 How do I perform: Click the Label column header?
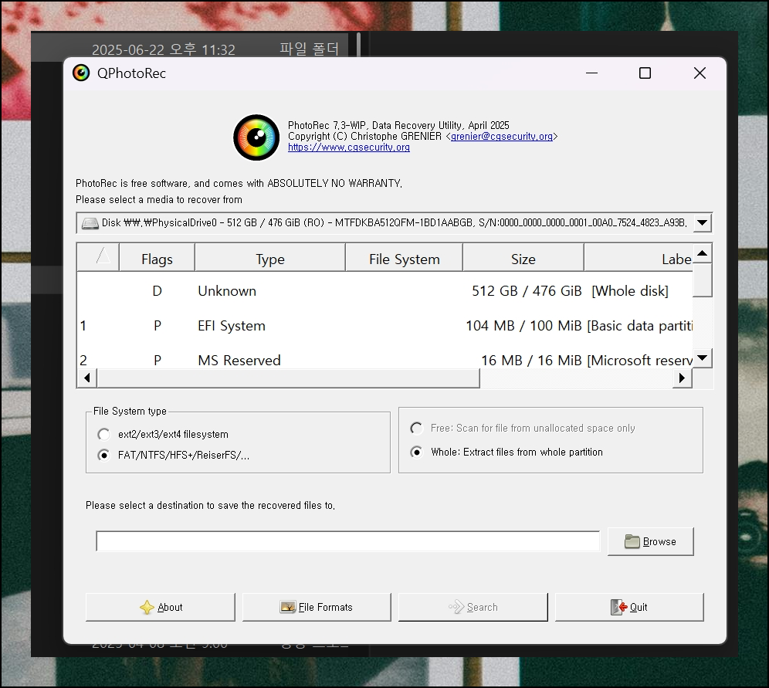coord(639,259)
